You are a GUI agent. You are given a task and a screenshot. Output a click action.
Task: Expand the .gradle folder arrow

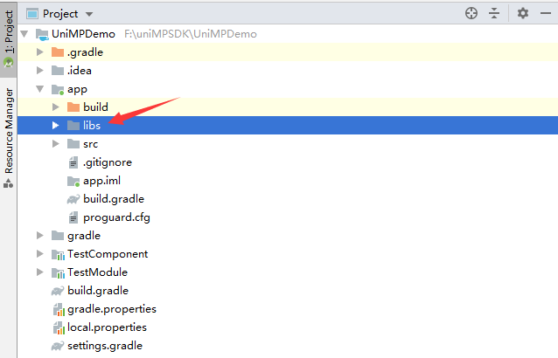coord(40,52)
